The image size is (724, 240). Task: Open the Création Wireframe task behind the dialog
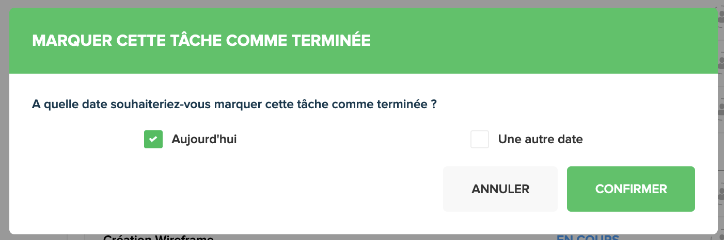[159, 237]
